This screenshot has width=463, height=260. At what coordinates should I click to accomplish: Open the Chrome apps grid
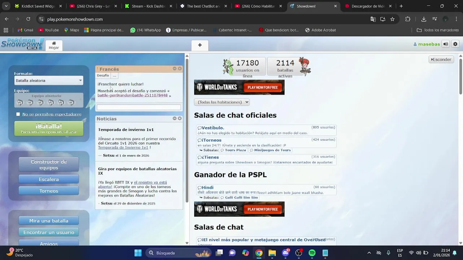(6, 30)
